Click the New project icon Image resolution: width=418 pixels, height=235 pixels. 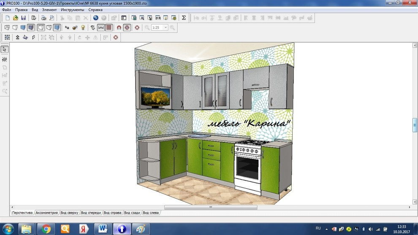point(7,18)
